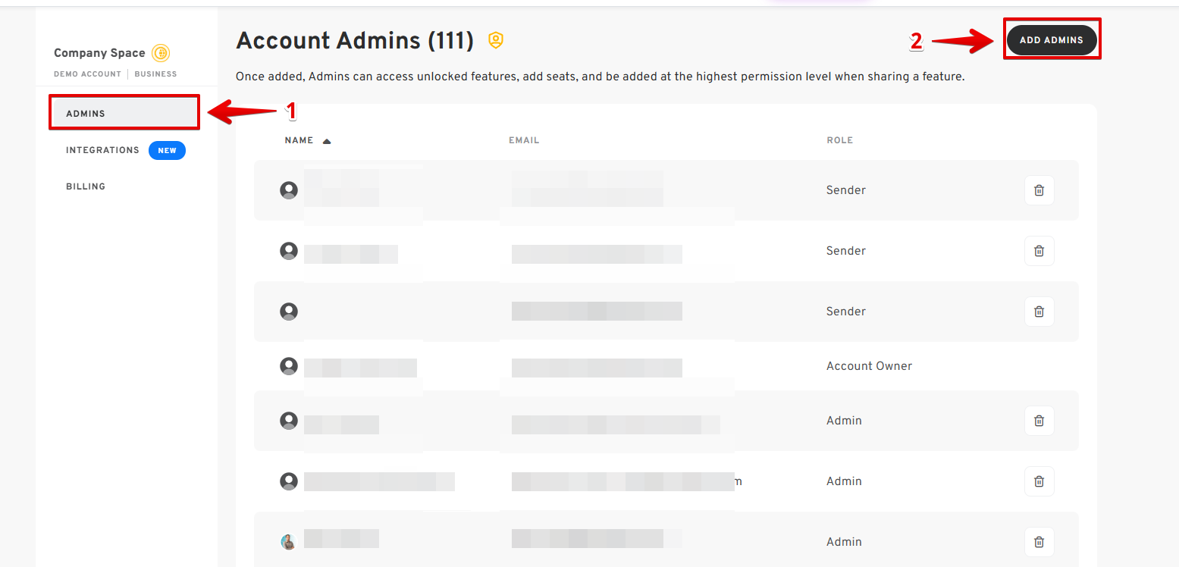Image resolution: width=1179 pixels, height=567 pixels.
Task: Click the gold coin icon next to Company Space
Action: pyautogui.click(x=160, y=53)
